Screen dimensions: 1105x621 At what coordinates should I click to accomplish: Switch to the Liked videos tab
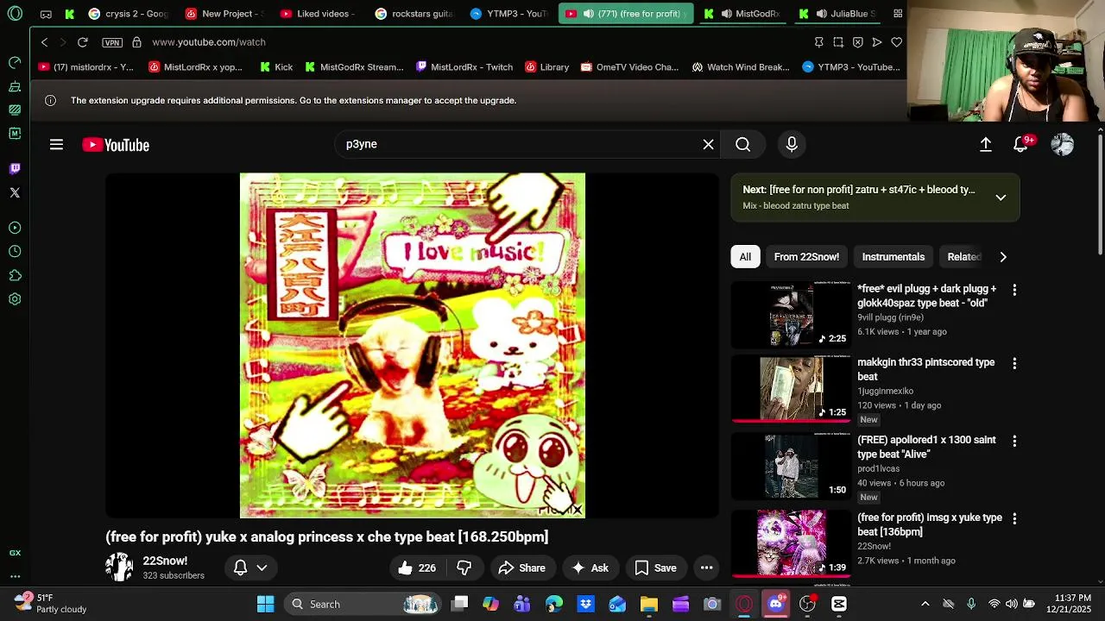click(318, 14)
